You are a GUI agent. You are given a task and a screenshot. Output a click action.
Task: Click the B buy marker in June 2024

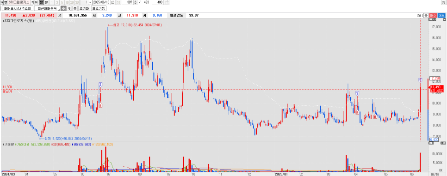coord(100,106)
